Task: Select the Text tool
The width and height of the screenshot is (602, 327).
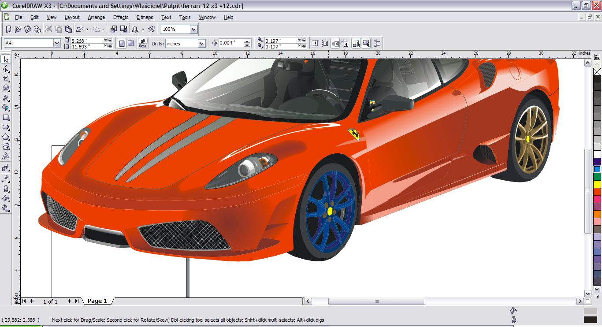Action: [6, 156]
